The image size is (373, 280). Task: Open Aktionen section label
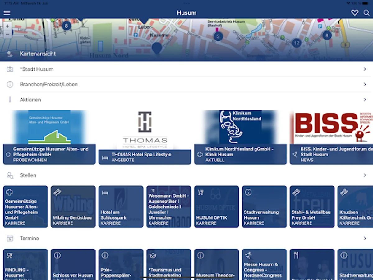[30, 100]
